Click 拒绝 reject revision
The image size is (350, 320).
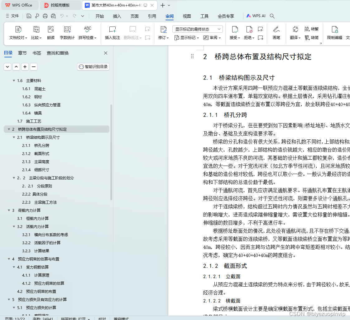click(249, 33)
